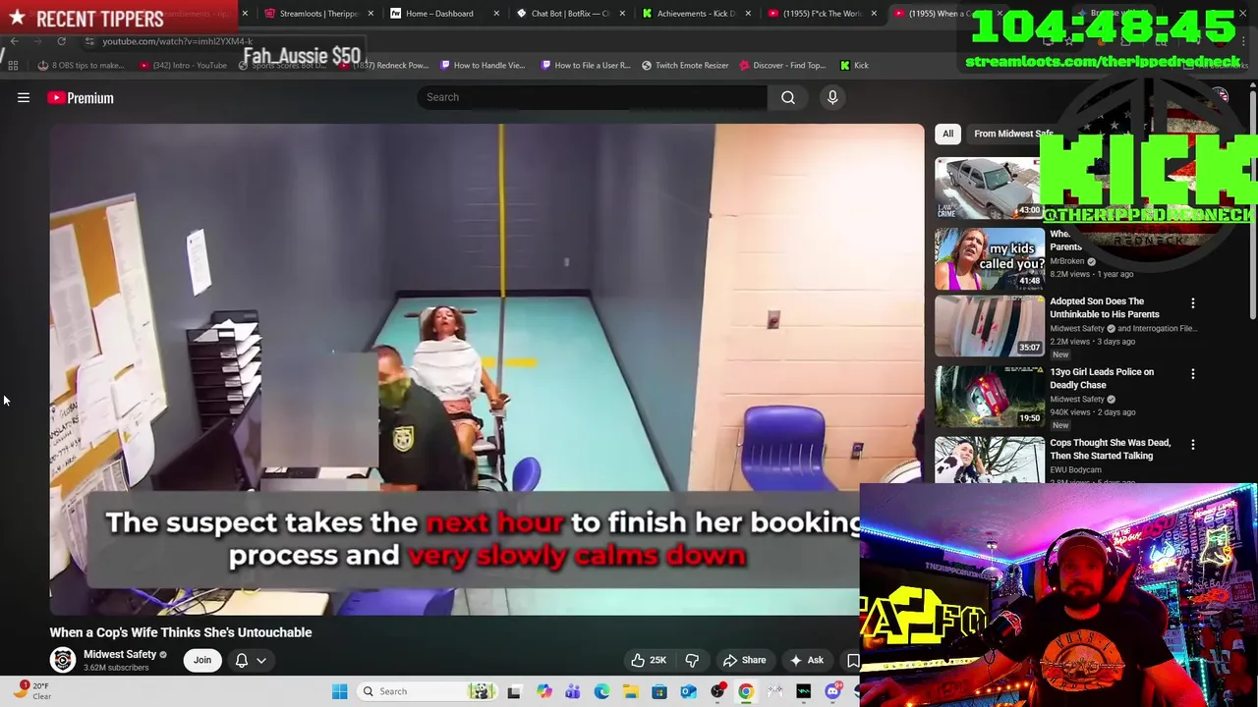Open the YouTube guide hamburger menu

(x=24, y=97)
